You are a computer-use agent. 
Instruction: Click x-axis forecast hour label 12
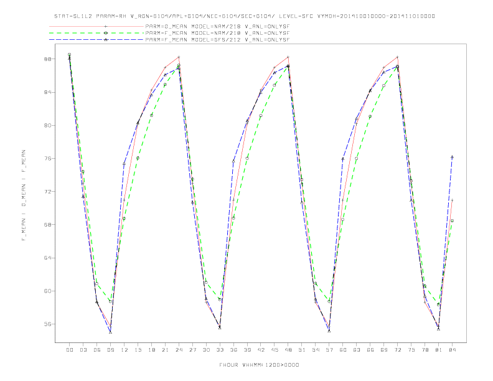tap(124, 350)
